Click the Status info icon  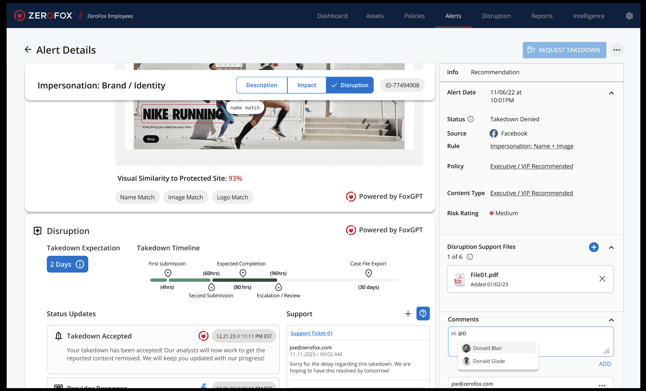click(471, 119)
